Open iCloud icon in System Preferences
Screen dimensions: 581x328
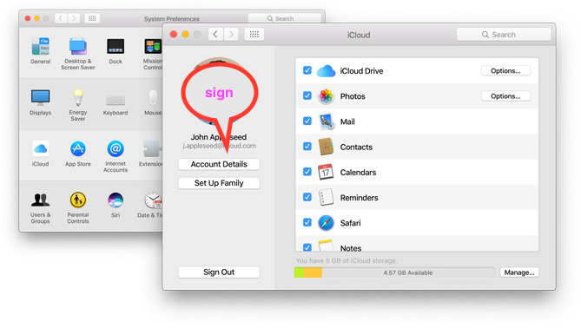click(x=40, y=154)
